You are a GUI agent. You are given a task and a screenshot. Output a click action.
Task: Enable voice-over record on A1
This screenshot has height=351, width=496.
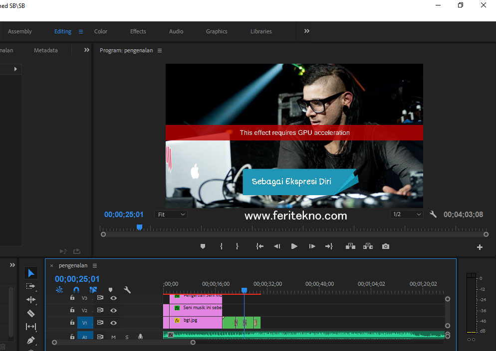pyautogui.click(x=140, y=337)
